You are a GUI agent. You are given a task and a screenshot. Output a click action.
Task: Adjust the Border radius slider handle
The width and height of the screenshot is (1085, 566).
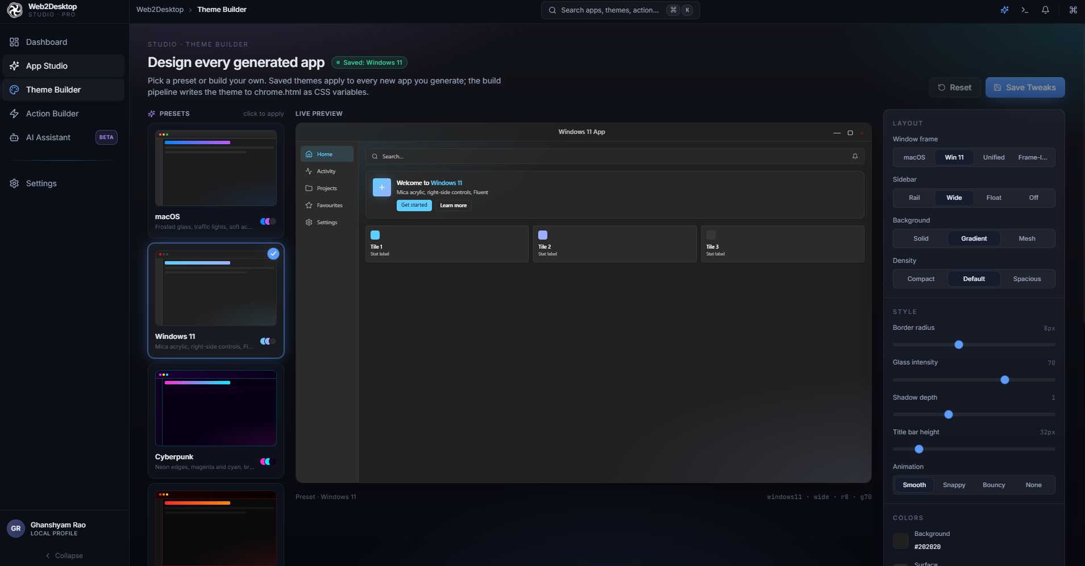959,345
